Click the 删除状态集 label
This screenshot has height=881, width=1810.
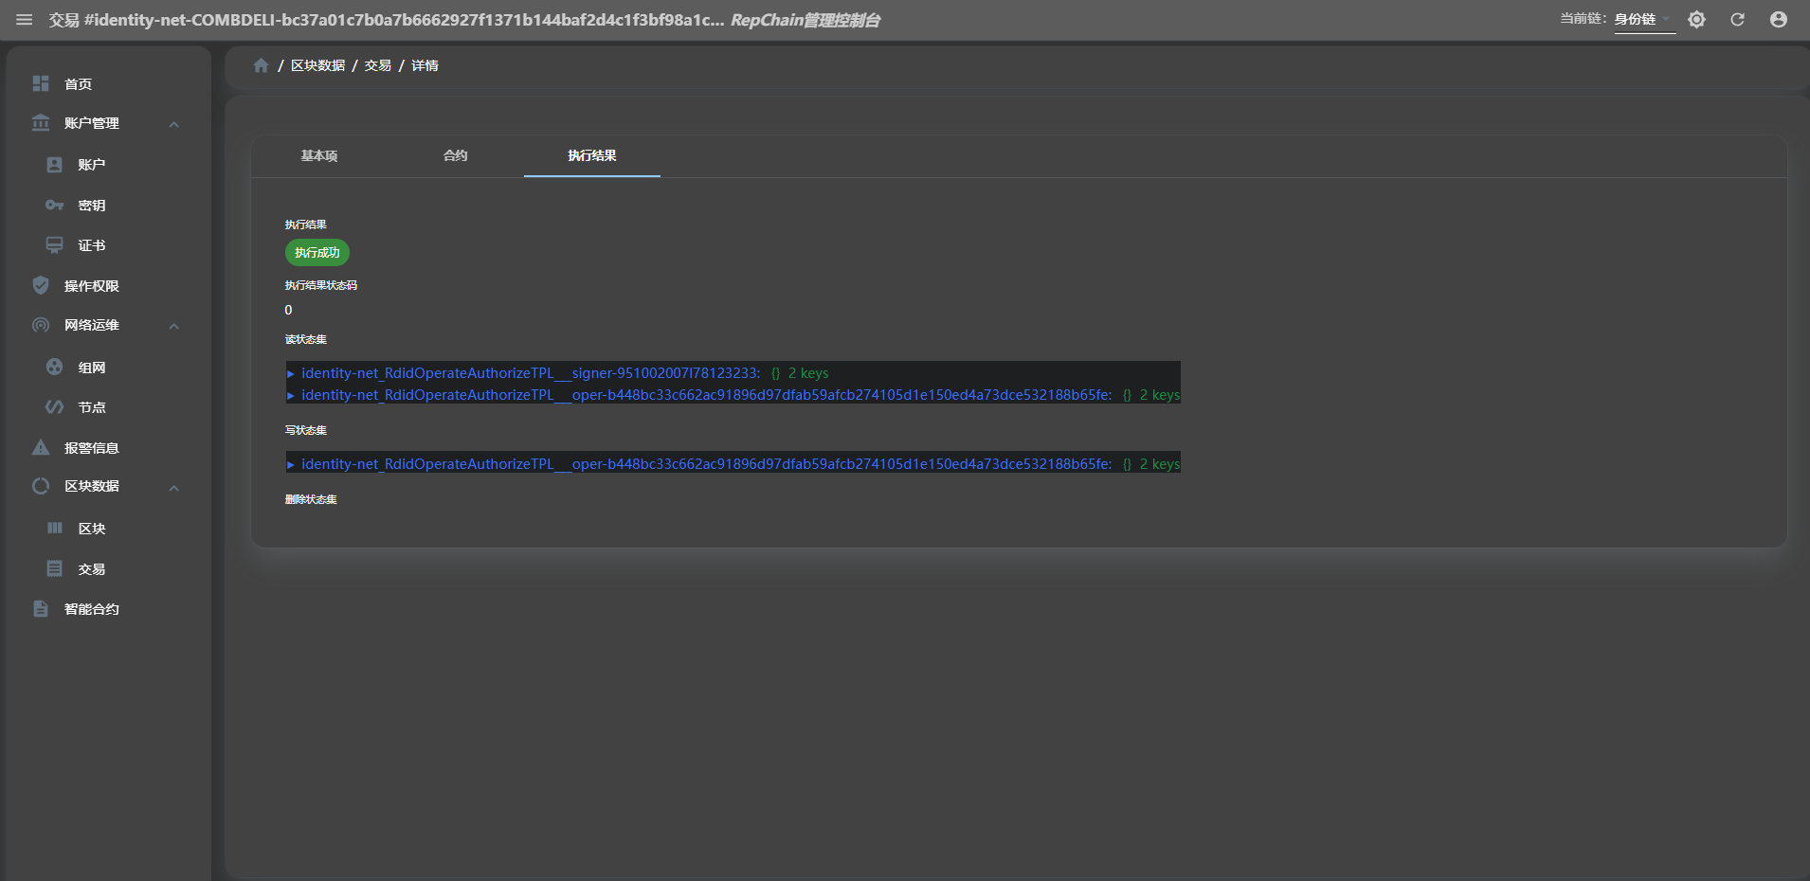coord(311,499)
